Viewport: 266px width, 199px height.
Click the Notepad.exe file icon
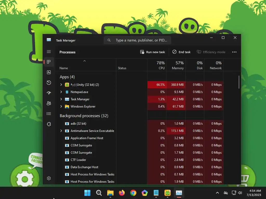pyautogui.click(x=67, y=92)
